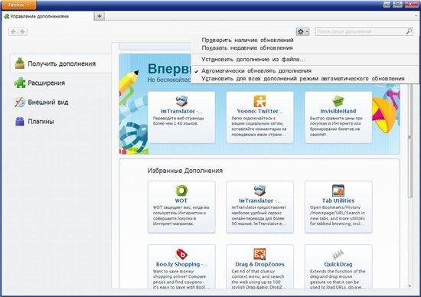Screen dimensions: 421x297
Task: Open Расширения category
Action: (x=61, y=83)
